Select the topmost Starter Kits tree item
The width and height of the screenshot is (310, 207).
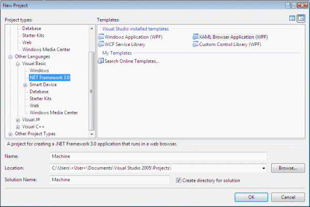(33, 36)
